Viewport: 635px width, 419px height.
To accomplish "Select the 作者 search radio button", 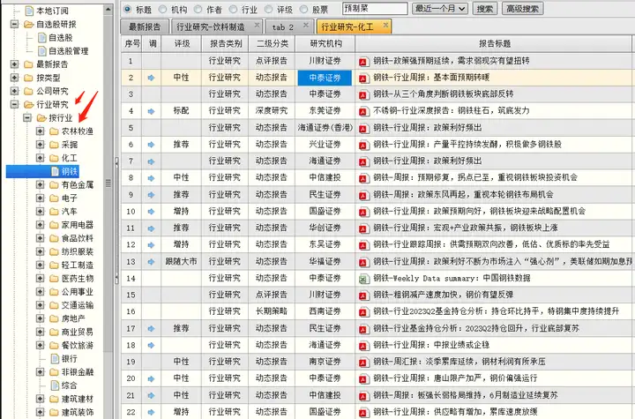I will coord(198,9).
